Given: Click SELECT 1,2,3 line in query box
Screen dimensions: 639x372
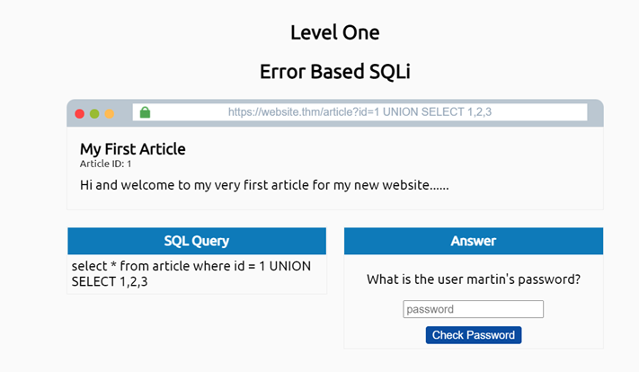Looking at the screenshot, I should click(x=110, y=282).
